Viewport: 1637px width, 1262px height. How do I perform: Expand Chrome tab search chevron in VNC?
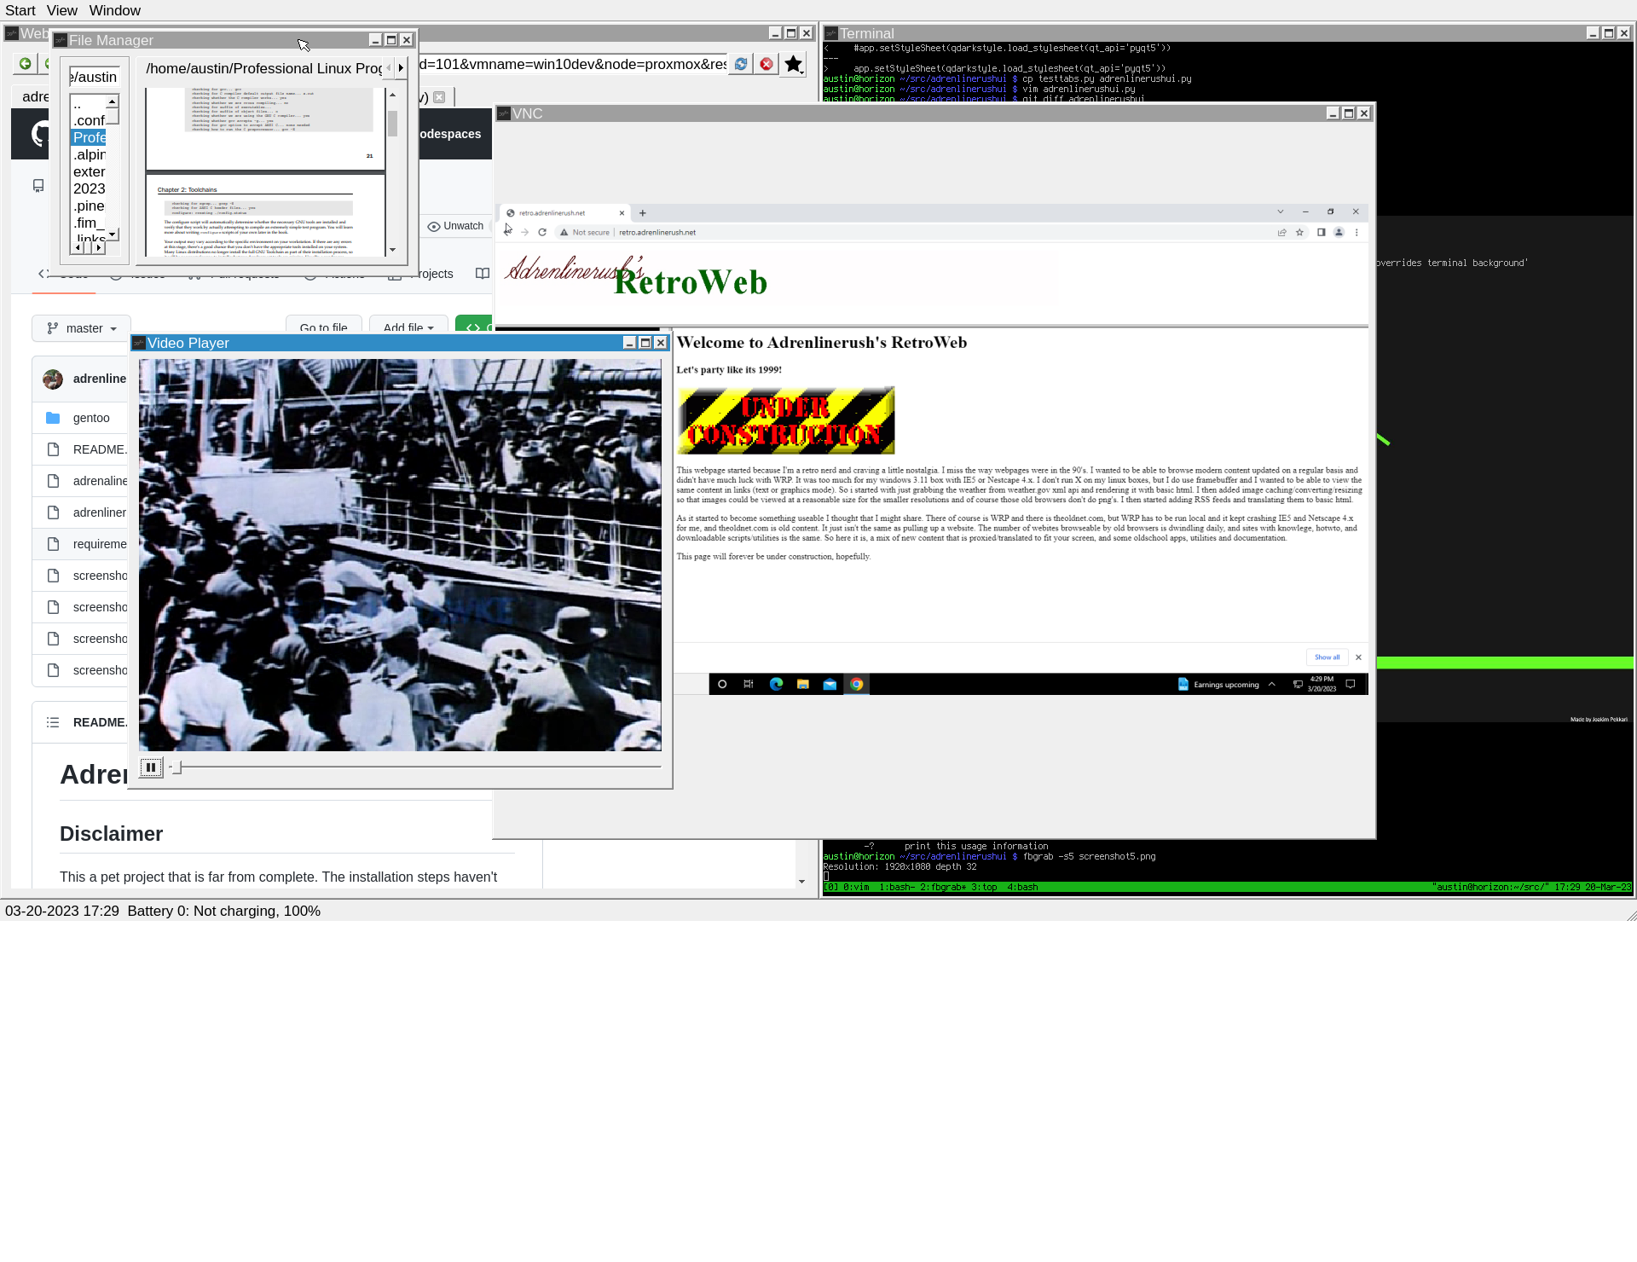point(1280,211)
